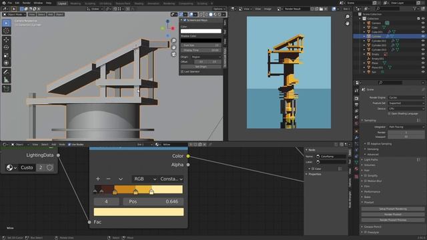Open the Window menu

(38, 3)
